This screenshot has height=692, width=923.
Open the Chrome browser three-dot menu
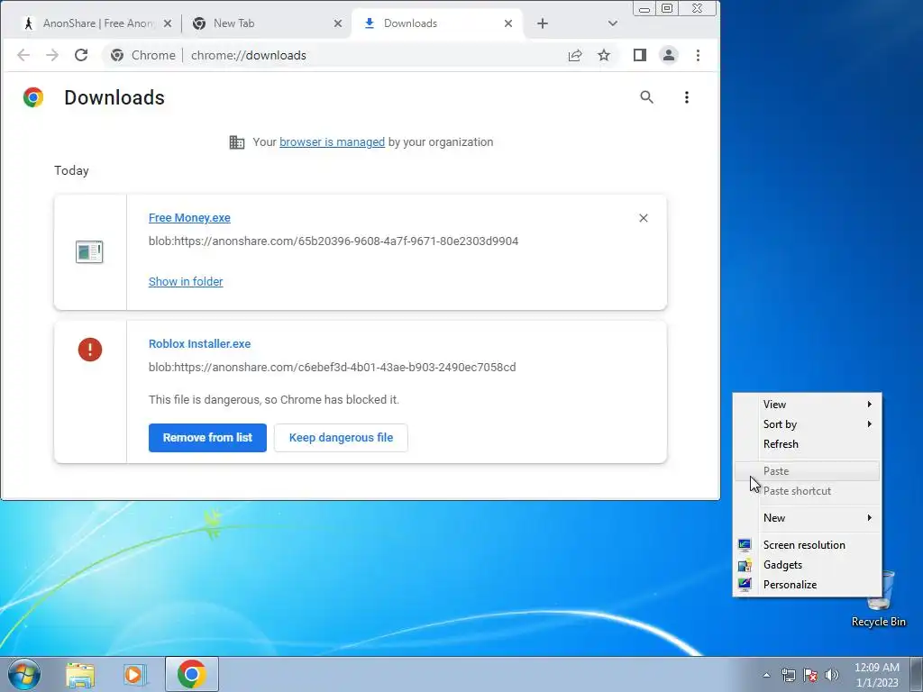pyautogui.click(x=699, y=55)
